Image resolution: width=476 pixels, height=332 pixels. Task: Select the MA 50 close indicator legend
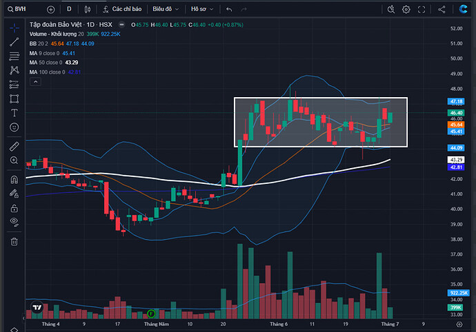point(46,63)
